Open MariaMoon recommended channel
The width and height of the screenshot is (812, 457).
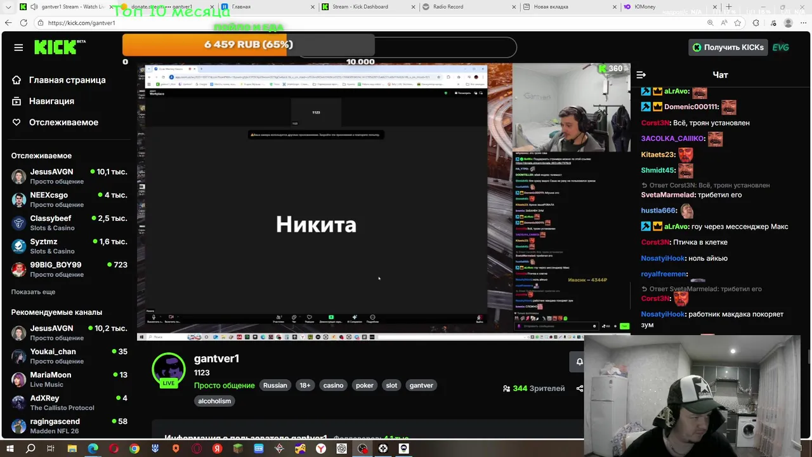[69, 380]
